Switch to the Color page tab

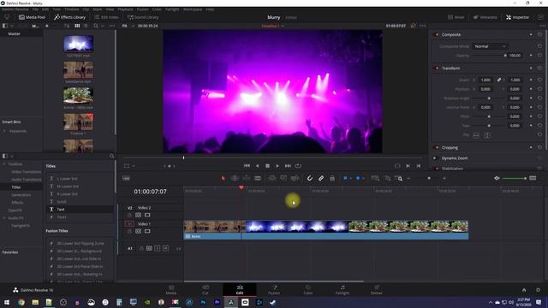tap(308, 290)
